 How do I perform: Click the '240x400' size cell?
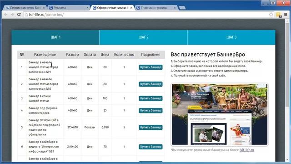73,147
